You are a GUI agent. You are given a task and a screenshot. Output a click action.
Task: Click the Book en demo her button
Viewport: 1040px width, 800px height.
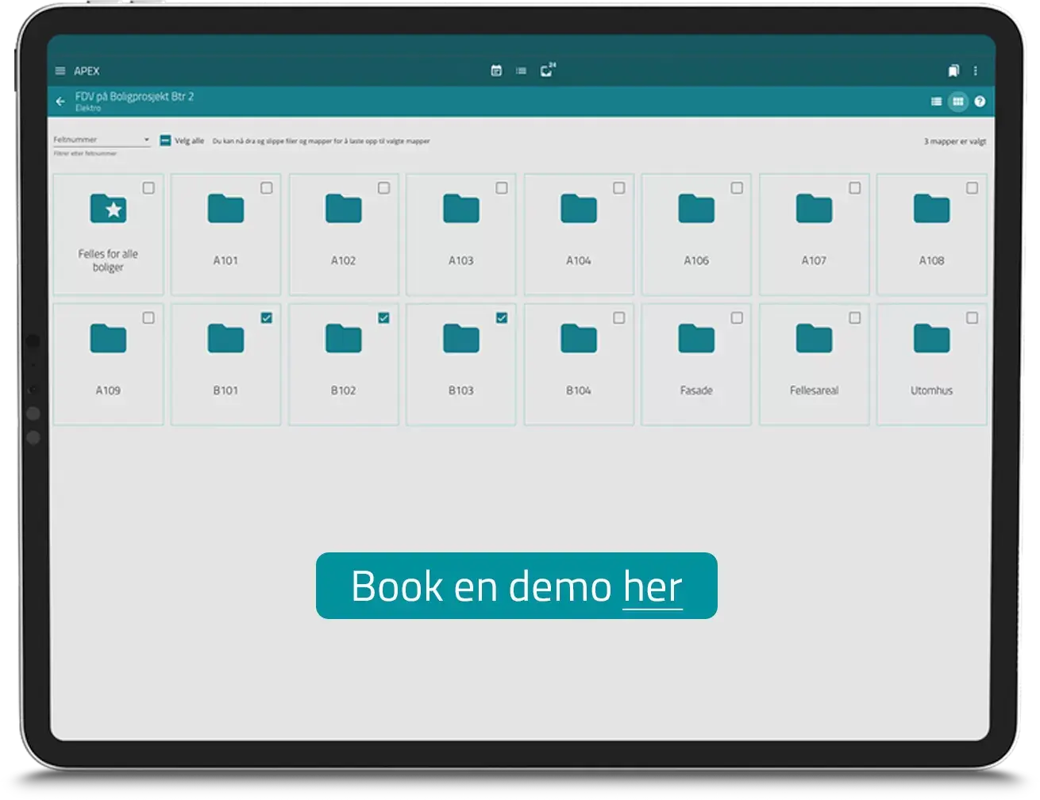point(517,586)
